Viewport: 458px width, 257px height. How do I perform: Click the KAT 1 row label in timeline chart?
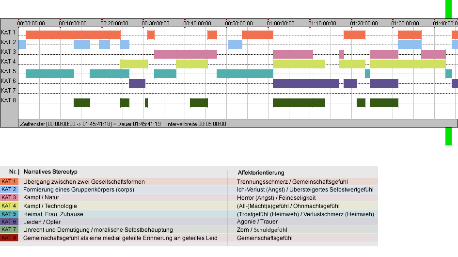(x=8, y=32)
